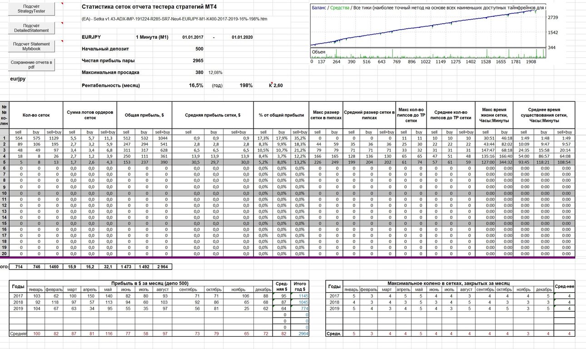Click the Подсчёт DetailedStatement button
This screenshot has width=586, height=349.
[31, 27]
